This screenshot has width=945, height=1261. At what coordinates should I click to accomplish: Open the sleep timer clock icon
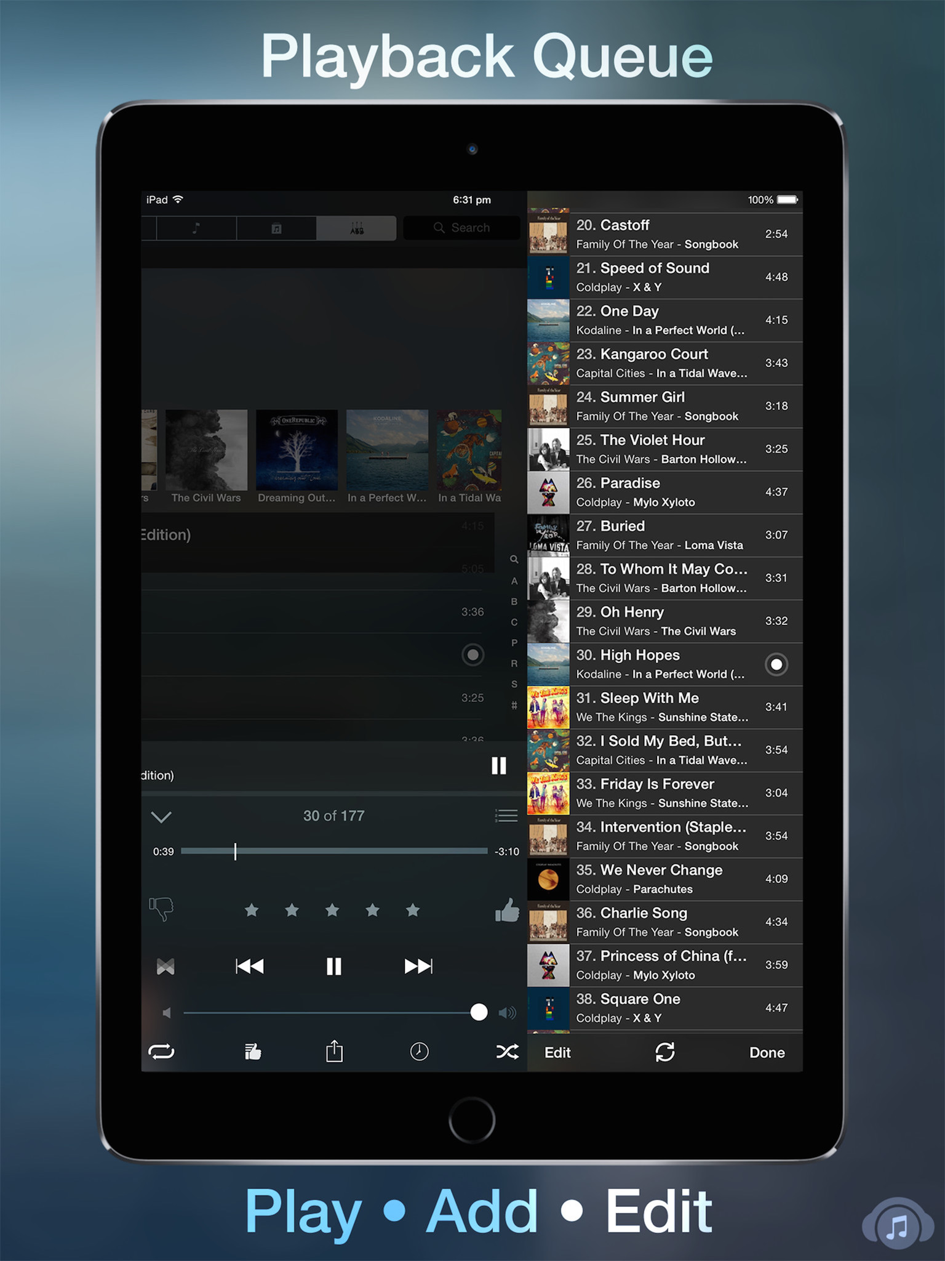[420, 1052]
